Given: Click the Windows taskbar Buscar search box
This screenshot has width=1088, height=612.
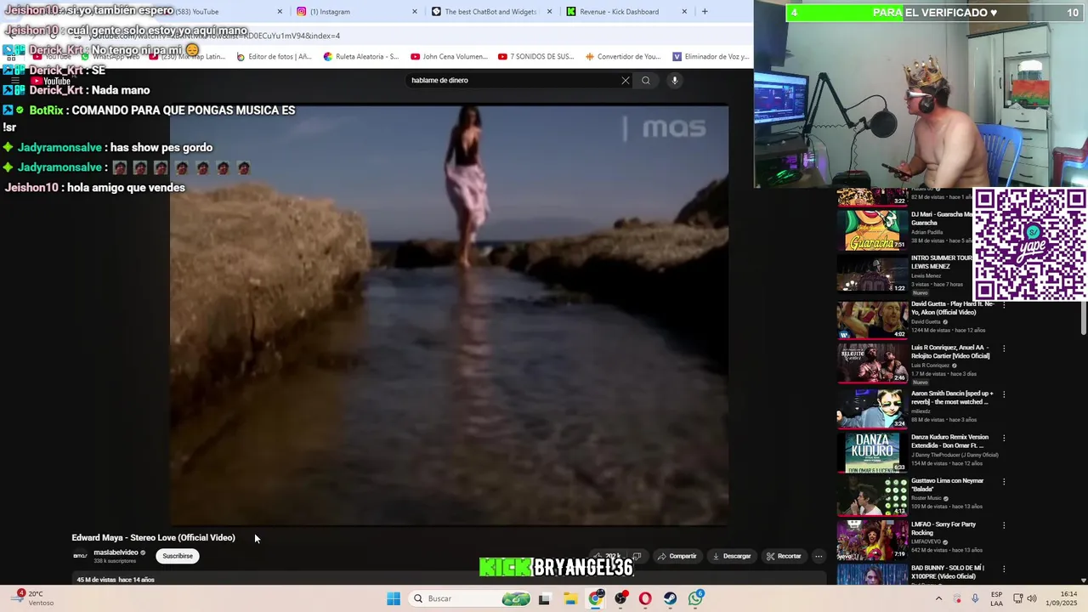Looking at the screenshot, I should point(469,598).
